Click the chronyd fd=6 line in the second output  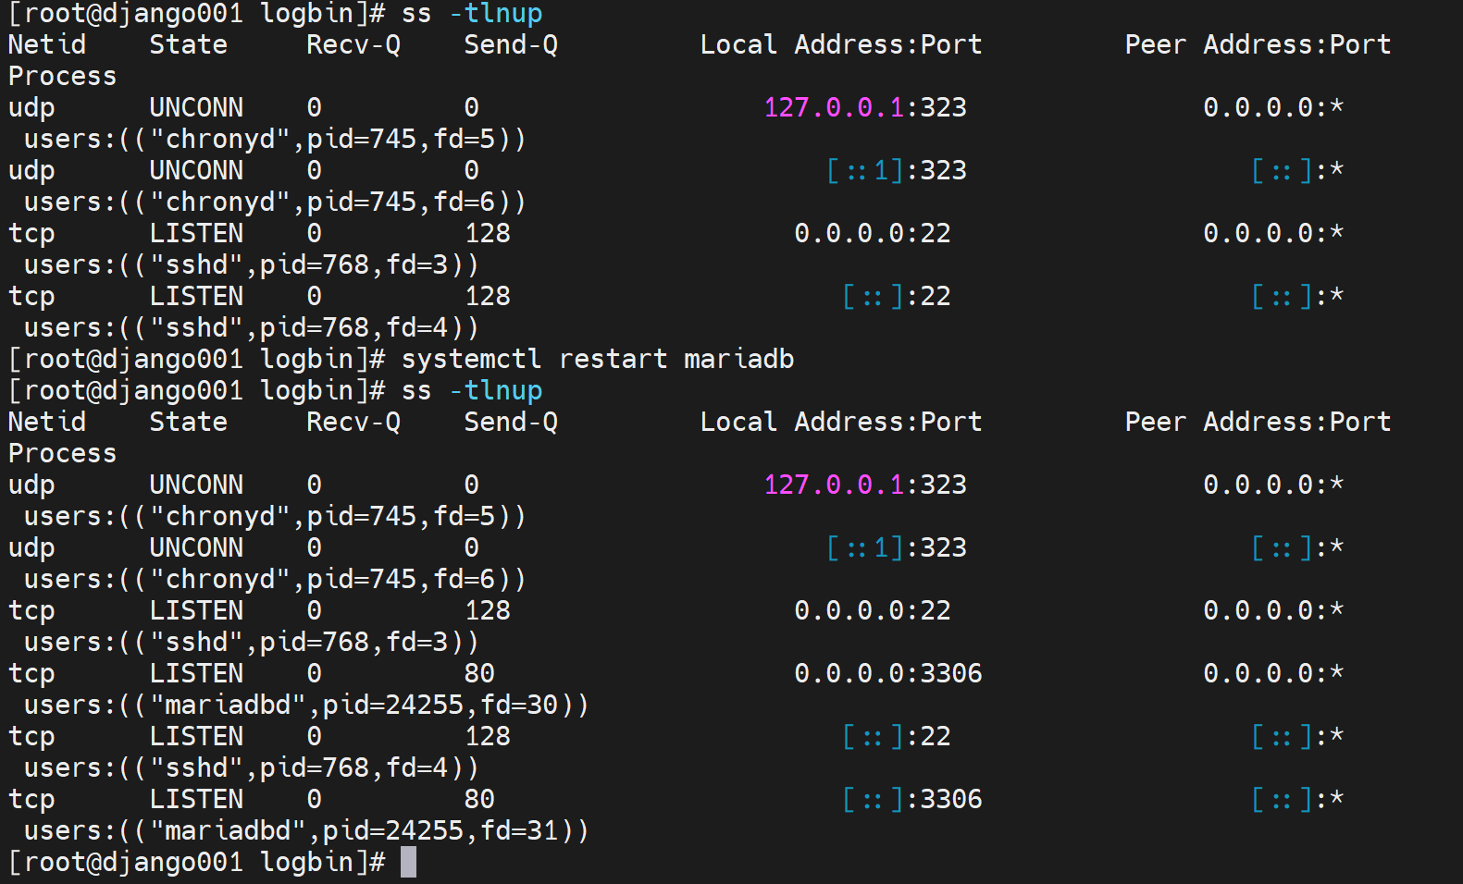coord(274,579)
